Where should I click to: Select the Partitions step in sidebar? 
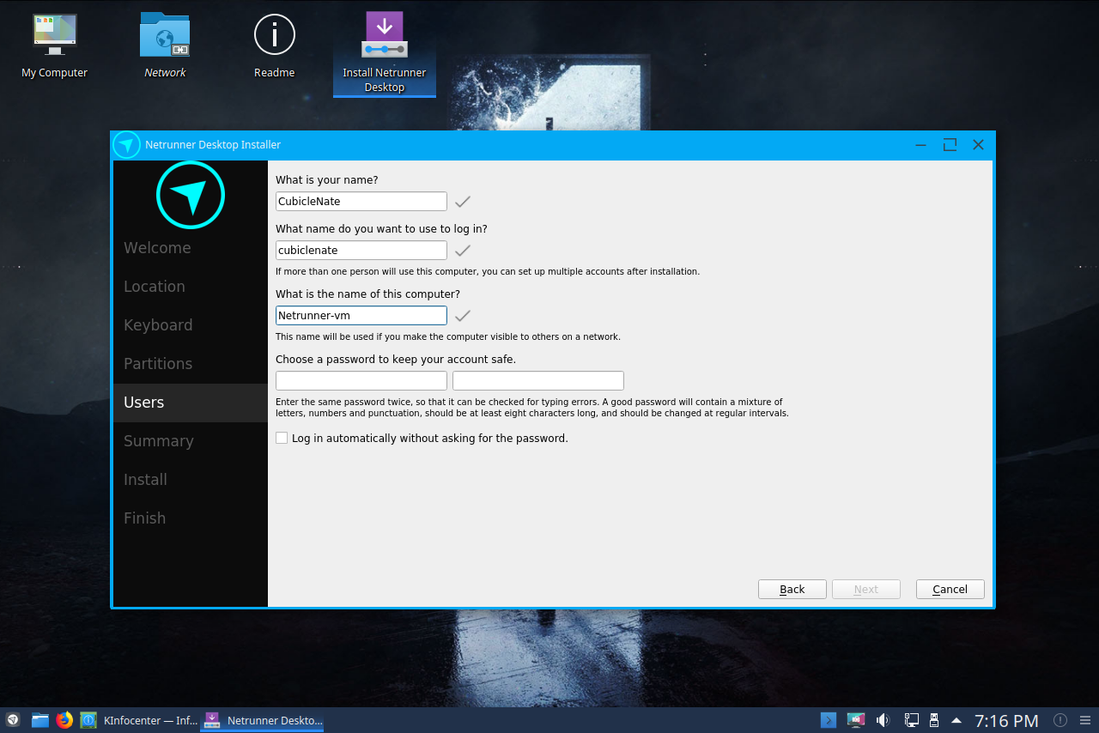(x=191, y=364)
